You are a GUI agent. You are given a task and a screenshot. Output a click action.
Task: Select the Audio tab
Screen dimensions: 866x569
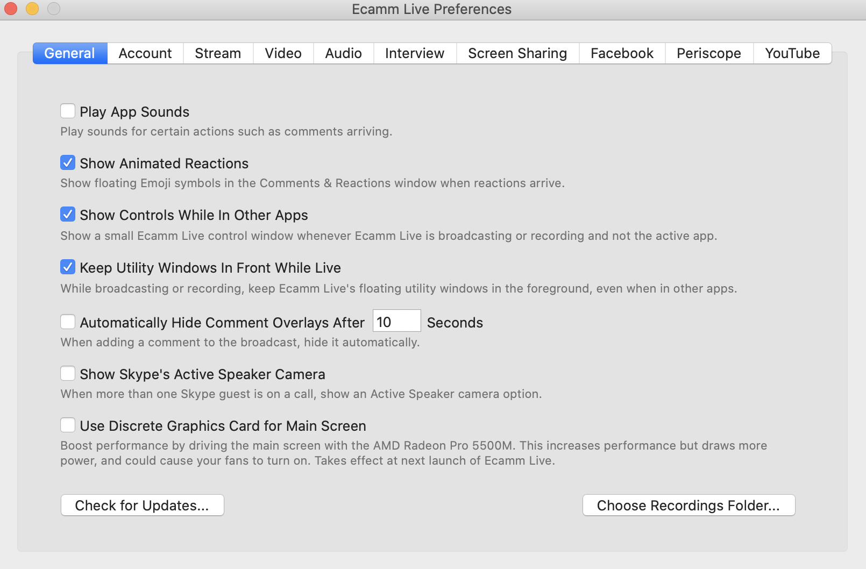pyautogui.click(x=344, y=53)
